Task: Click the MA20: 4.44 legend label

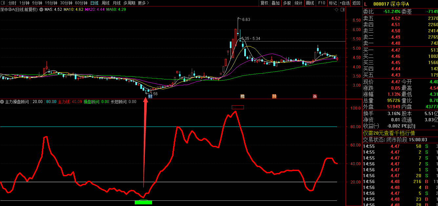Action: click(x=95, y=9)
